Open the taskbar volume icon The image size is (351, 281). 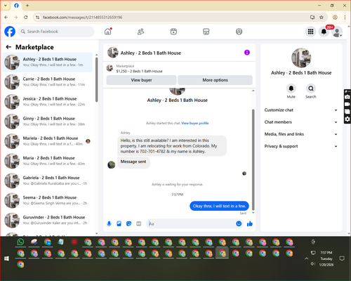(x=313, y=264)
